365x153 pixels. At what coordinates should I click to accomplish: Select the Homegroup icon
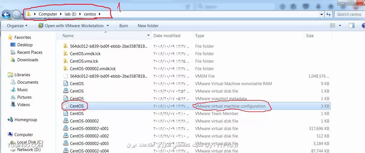[x=10, y=120]
